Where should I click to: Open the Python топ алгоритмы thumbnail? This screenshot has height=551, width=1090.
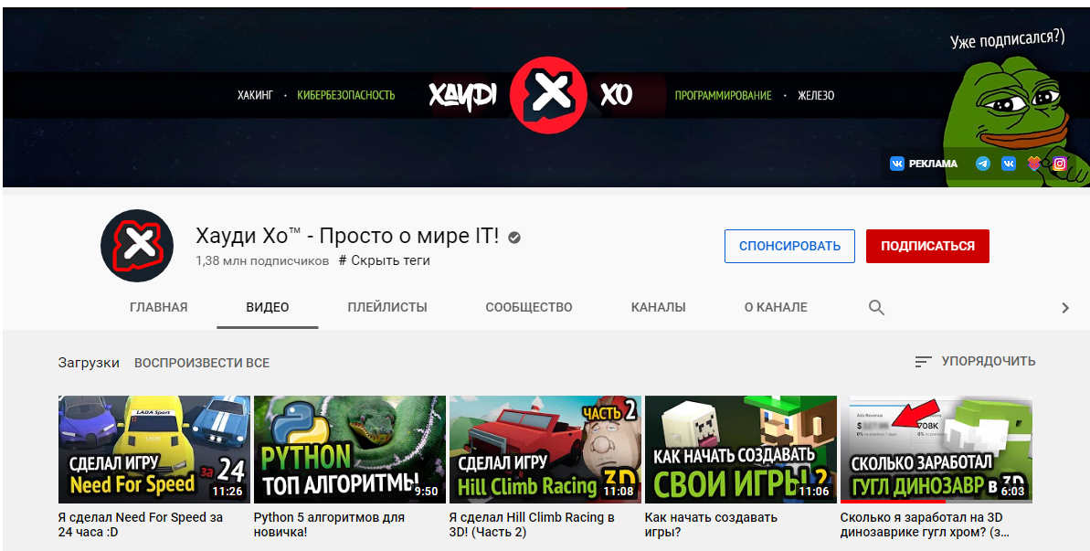[x=350, y=450]
